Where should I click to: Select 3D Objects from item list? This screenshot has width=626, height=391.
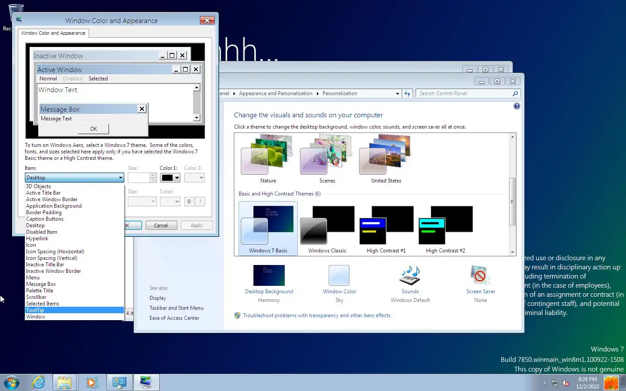click(74, 186)
